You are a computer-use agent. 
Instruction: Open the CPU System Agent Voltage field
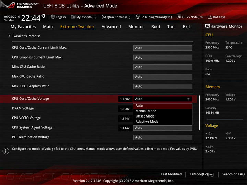coord(163,128)
